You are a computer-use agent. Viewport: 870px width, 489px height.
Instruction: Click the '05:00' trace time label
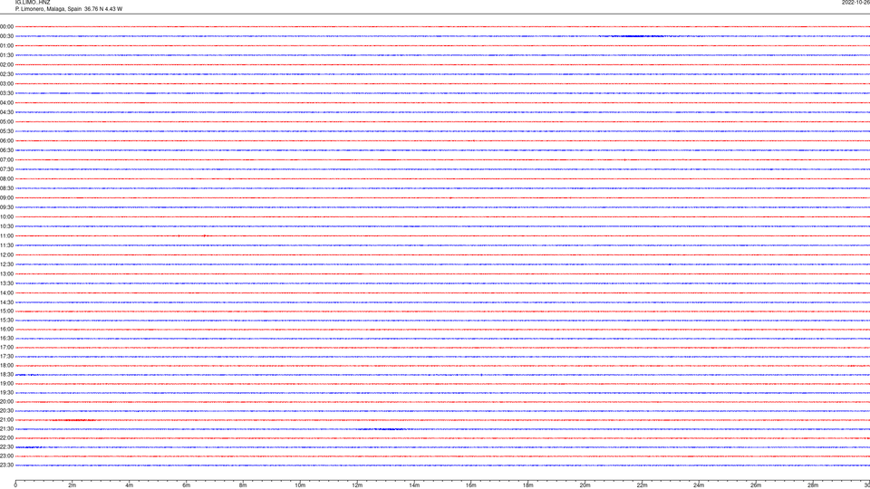click(x=6, y=122)
